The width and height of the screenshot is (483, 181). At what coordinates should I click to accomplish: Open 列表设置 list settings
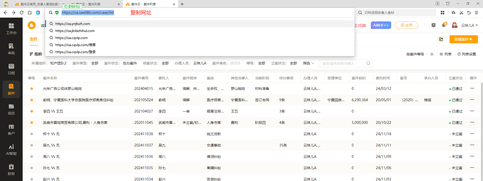point(467,54)
